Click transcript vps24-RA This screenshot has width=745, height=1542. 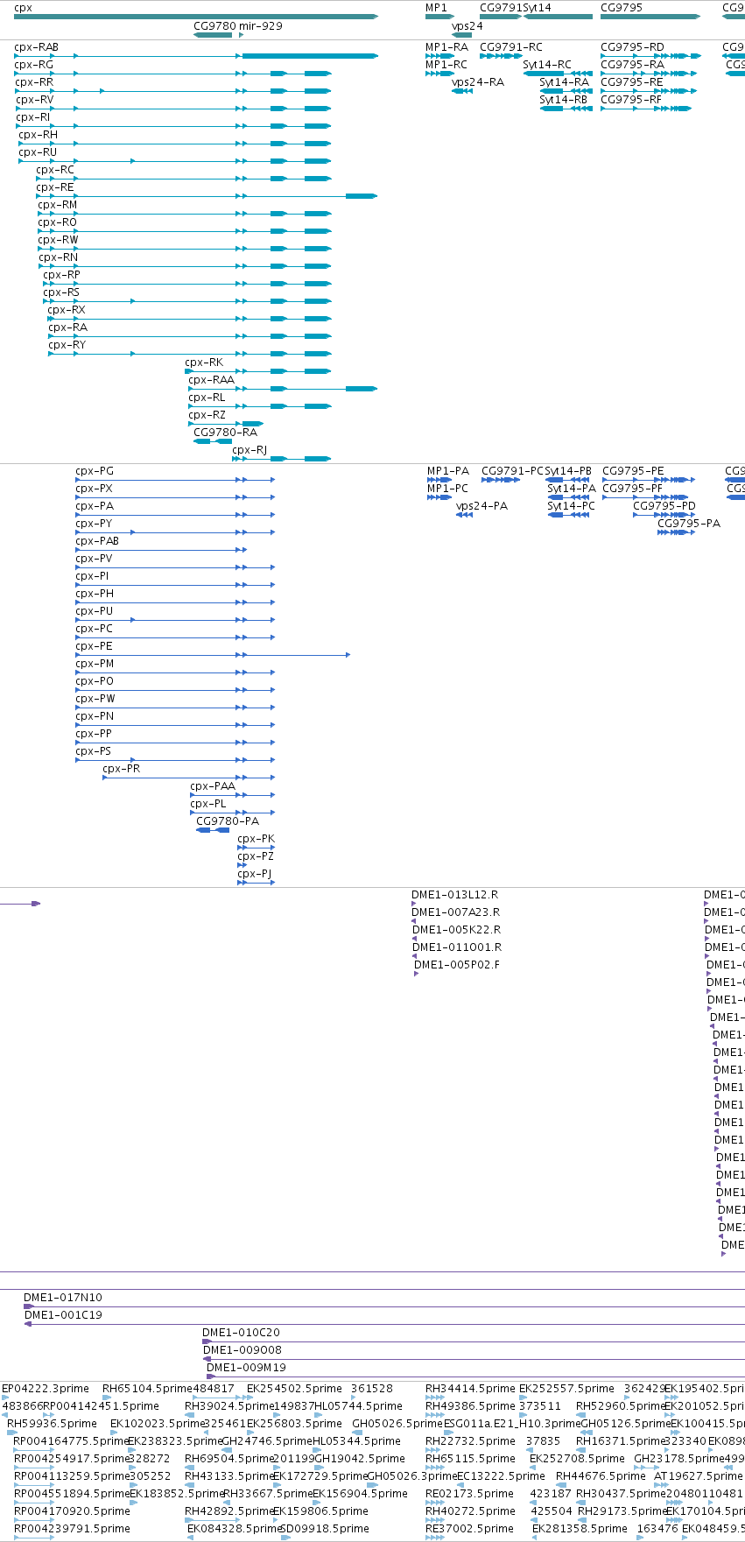(x=478, y=82)
